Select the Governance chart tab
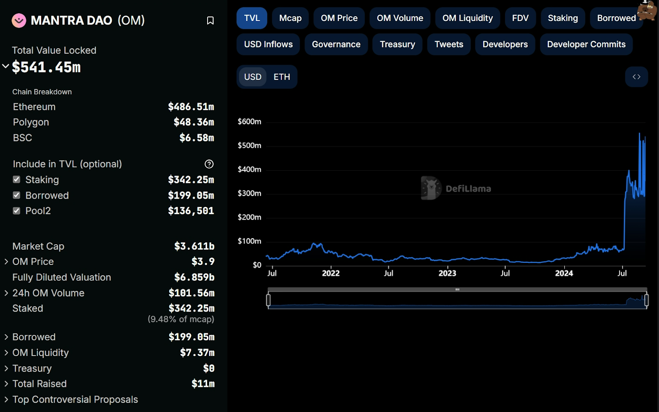Image resolution: width=659 pixels, height=412 pixels. pos(336,44)
